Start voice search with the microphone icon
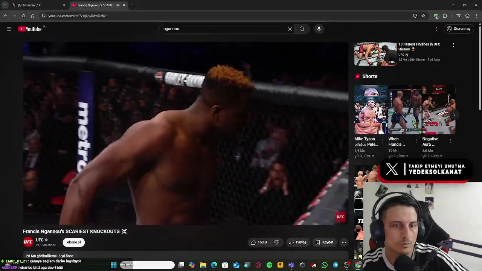 (x=319, y=29)
